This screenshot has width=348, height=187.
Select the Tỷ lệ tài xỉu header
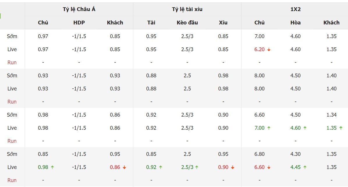187,9
